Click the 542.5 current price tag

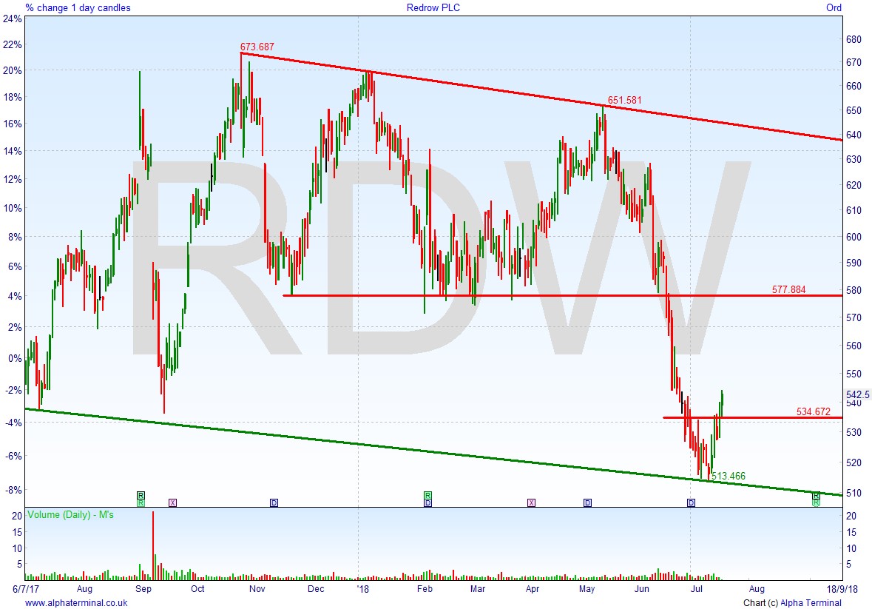pyautogui.click(x=857, y=394)
